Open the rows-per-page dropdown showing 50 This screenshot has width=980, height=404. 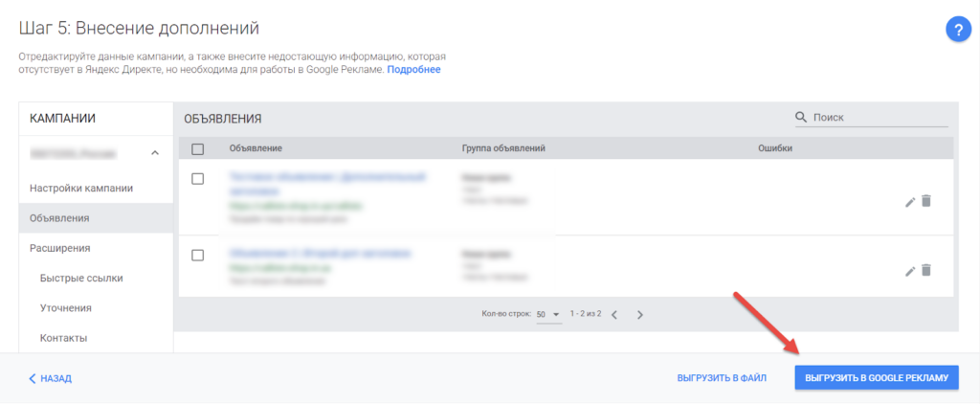(x=547, y=314)
